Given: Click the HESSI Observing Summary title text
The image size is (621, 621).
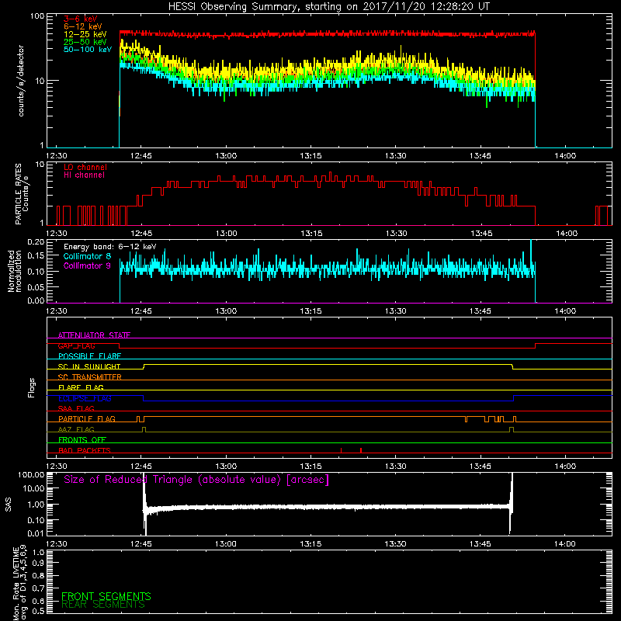Looking at the screenshot, I should point(328,7).
